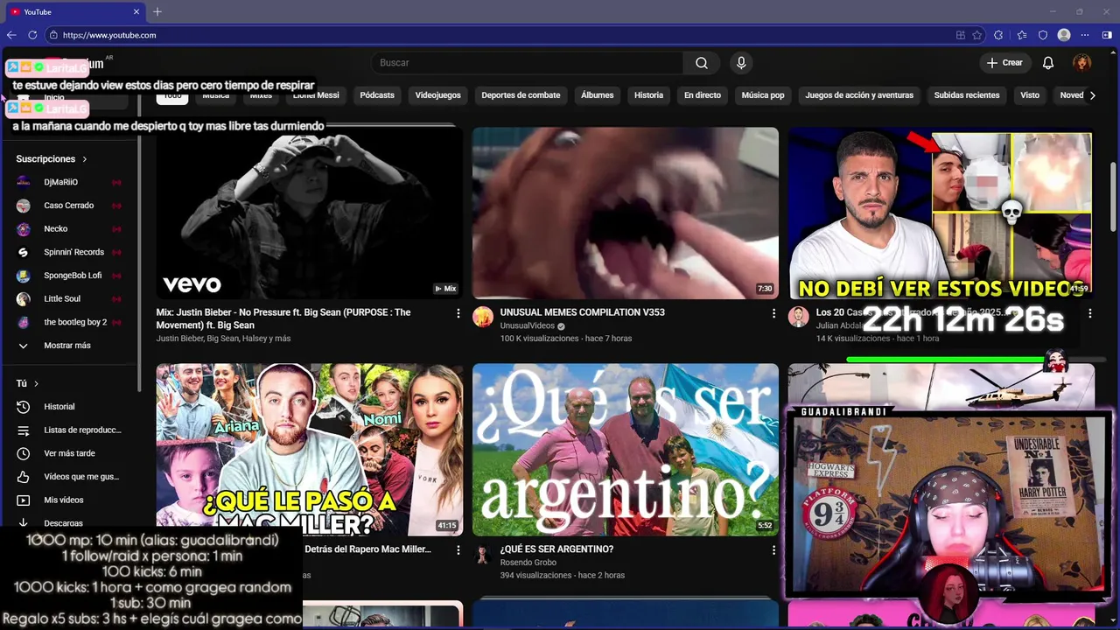The width and height of the screenshot is (1120, 630).
Task: Play the Mac Miller video thumbnail
Action: pyautogui.click(x=310, y=450)
